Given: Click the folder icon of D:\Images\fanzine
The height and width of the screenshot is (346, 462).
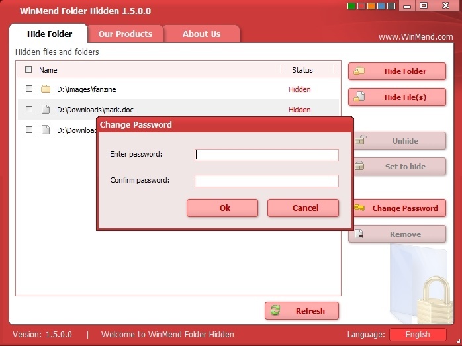Looking at the screenshot, I should (x=46, y=89).
